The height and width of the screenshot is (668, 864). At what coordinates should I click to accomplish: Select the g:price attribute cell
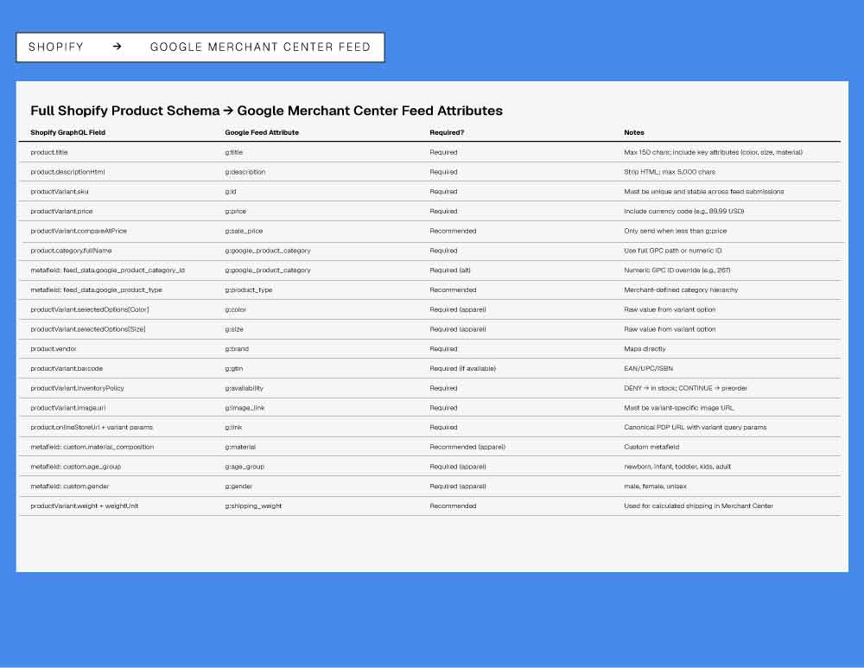(x=235, y=211)
